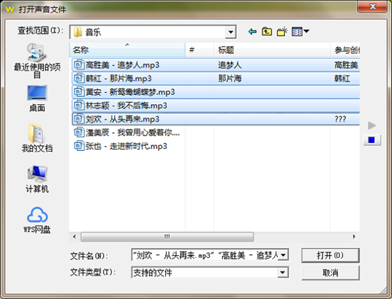This screenshot has height=299, width=392.
Task: Go to 桌面 in sidebar
Action: pyautogui.click(x=37, y=98)
